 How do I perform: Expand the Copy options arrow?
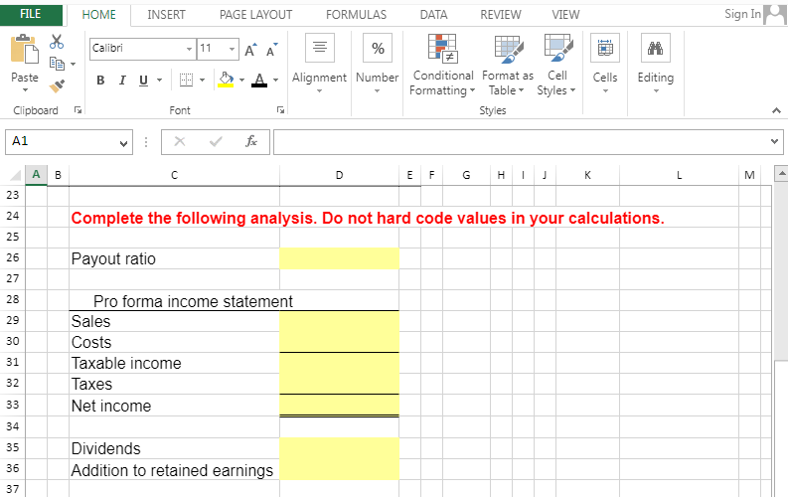[x=73, y=65]
